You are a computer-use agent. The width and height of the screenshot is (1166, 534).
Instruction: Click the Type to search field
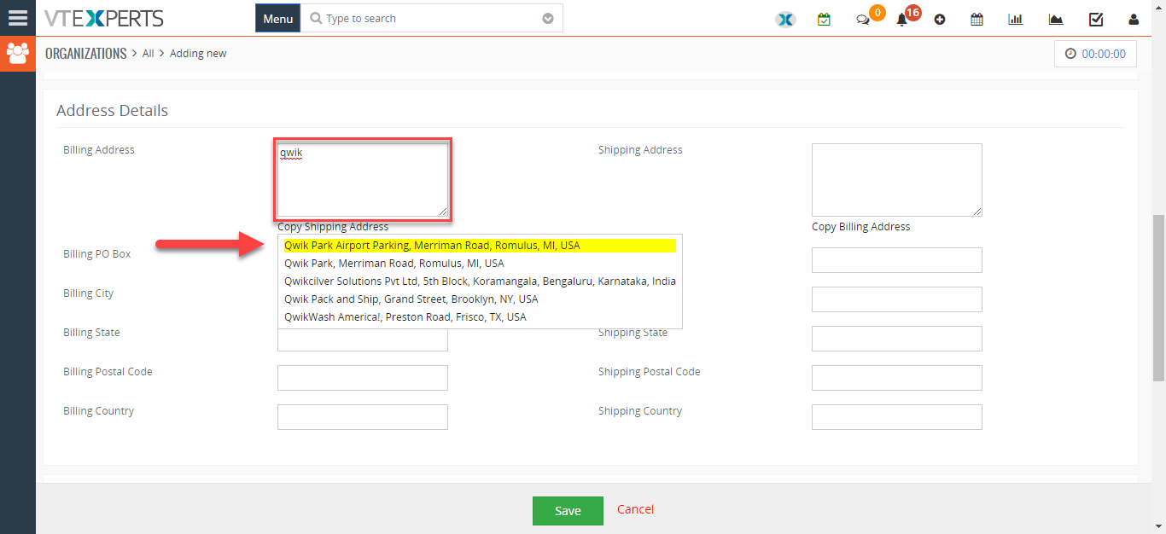(x=432, y=19)
